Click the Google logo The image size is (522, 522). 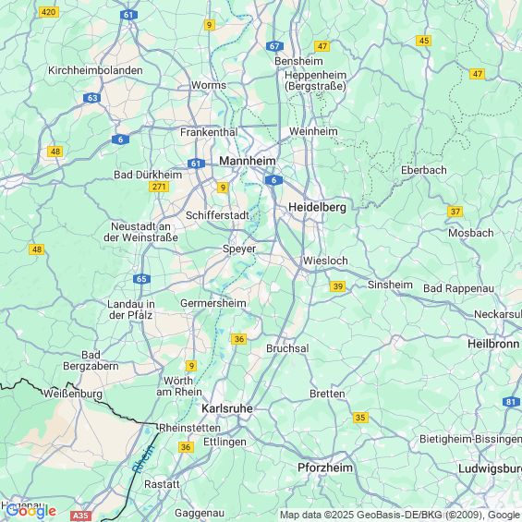pos(31,511)
